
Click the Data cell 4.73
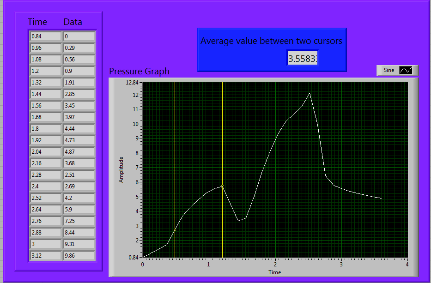(x=79, y=140)
